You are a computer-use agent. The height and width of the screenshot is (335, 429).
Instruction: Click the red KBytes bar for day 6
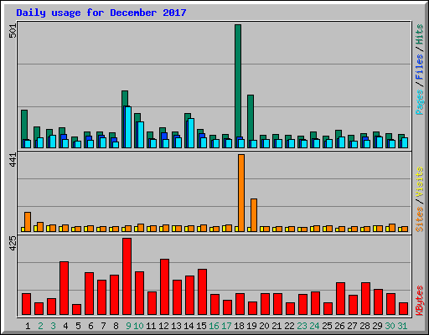click(89, 294)
